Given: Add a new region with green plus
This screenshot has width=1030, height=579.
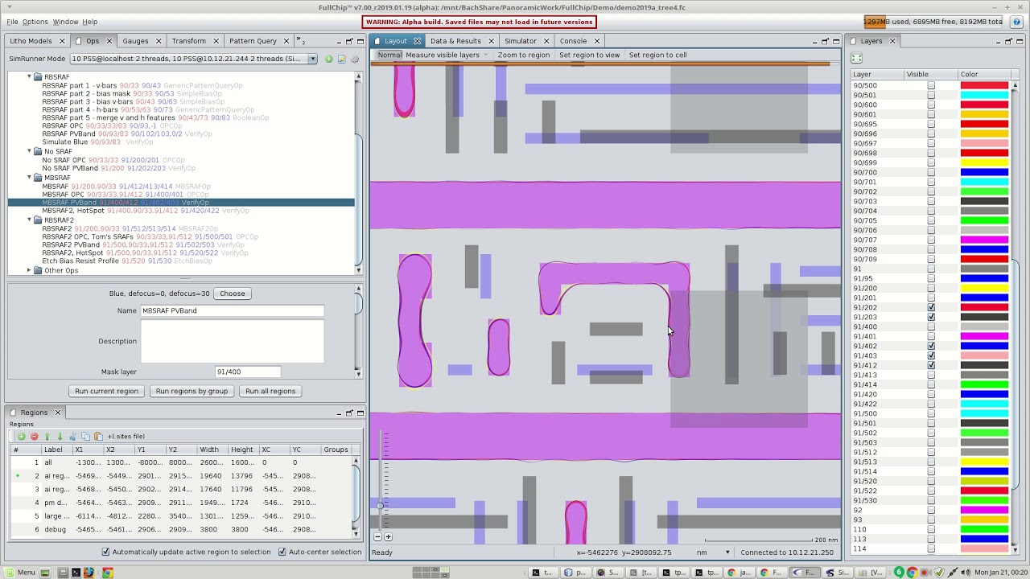Looking at the screenshot, I should (x=21, y=436).
